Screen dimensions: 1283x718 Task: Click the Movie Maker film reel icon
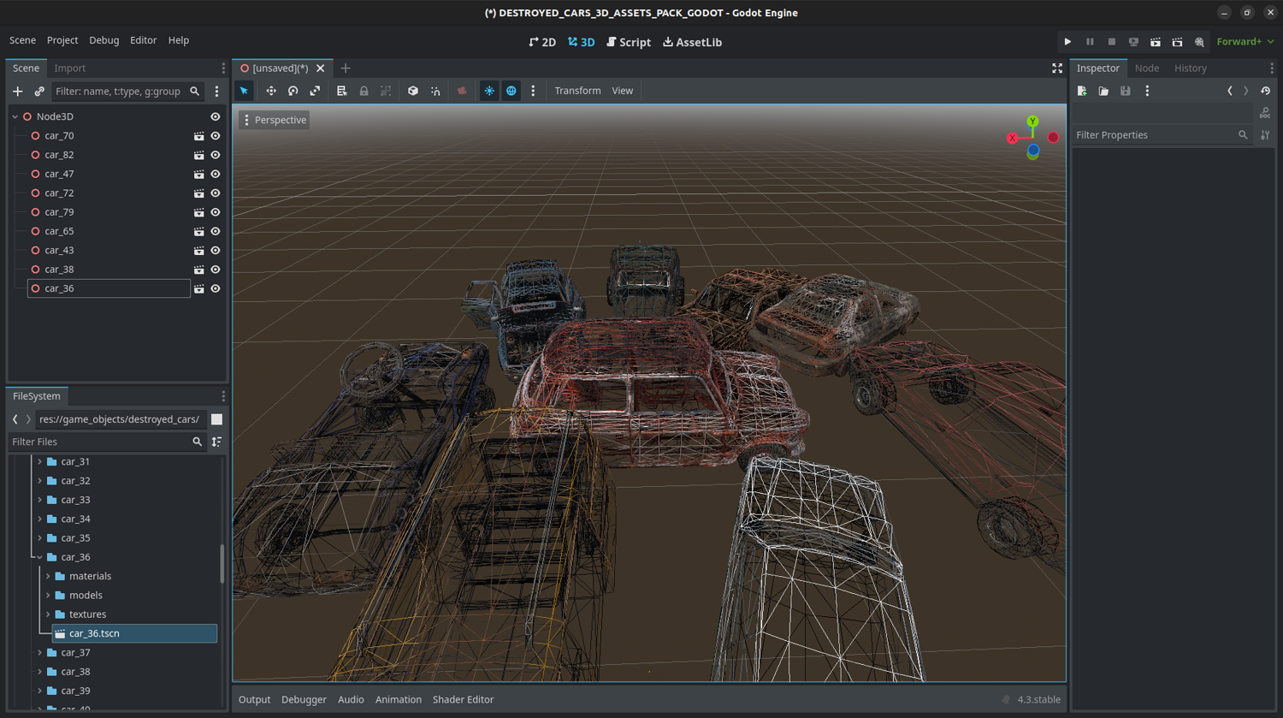pyautogui.click(x=1199, y=42)
